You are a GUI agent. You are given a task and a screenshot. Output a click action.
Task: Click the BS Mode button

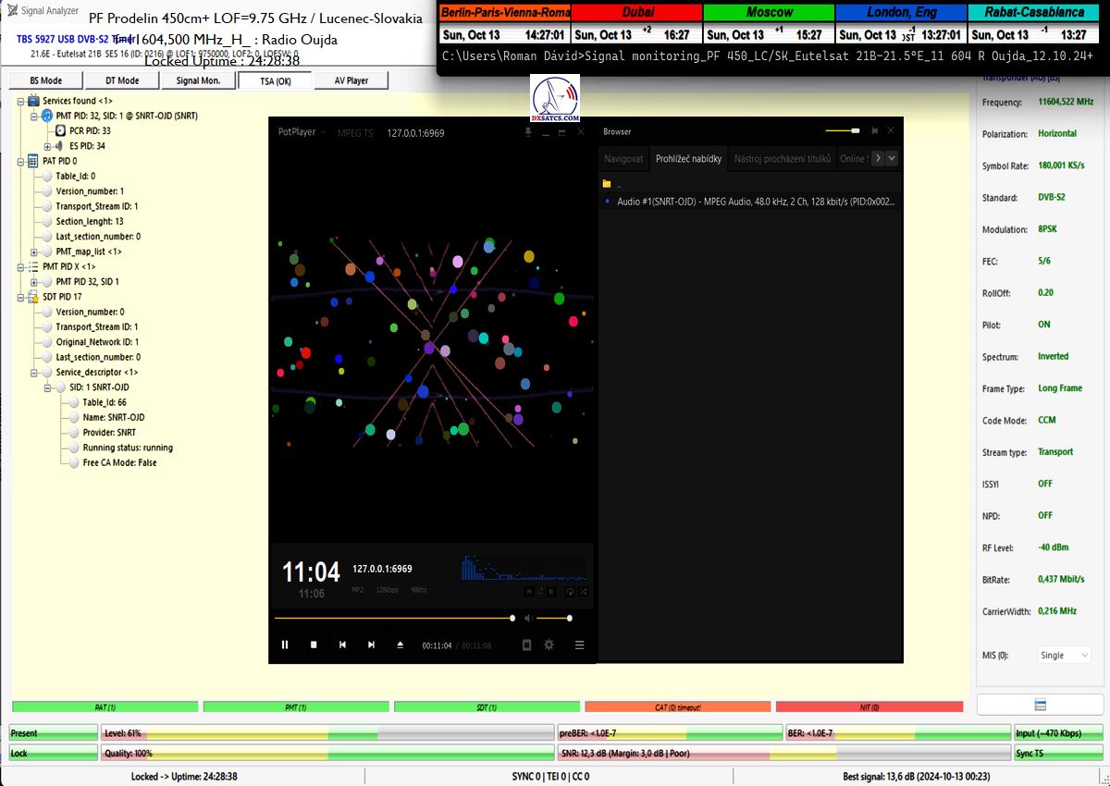tap(45, 80)
